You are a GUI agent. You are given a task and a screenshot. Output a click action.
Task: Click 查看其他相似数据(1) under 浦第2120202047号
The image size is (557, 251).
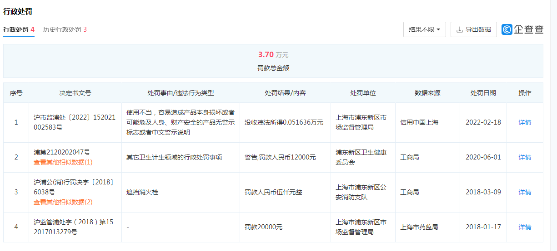point(63,162)
